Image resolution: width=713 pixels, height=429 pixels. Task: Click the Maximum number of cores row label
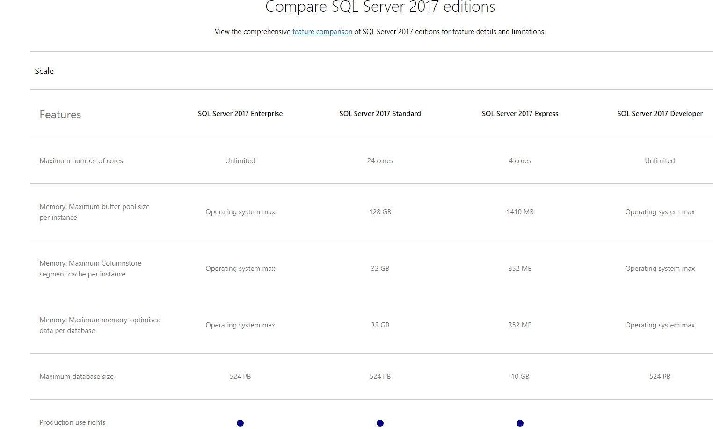click(x=81, y=161)
